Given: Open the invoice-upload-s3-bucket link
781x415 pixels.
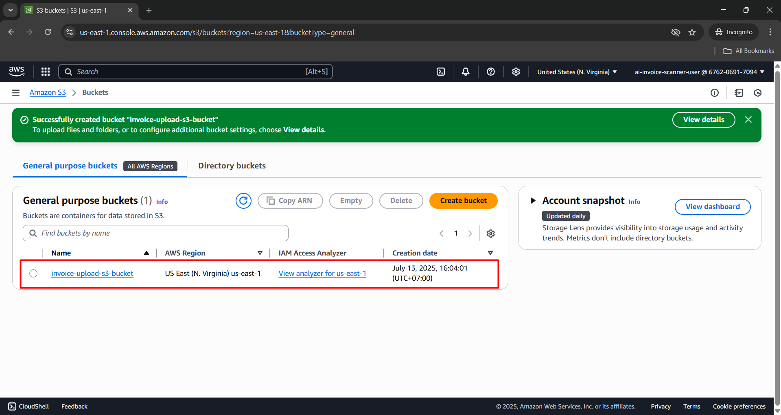Looking at the screenshot, I should (92, 273).
